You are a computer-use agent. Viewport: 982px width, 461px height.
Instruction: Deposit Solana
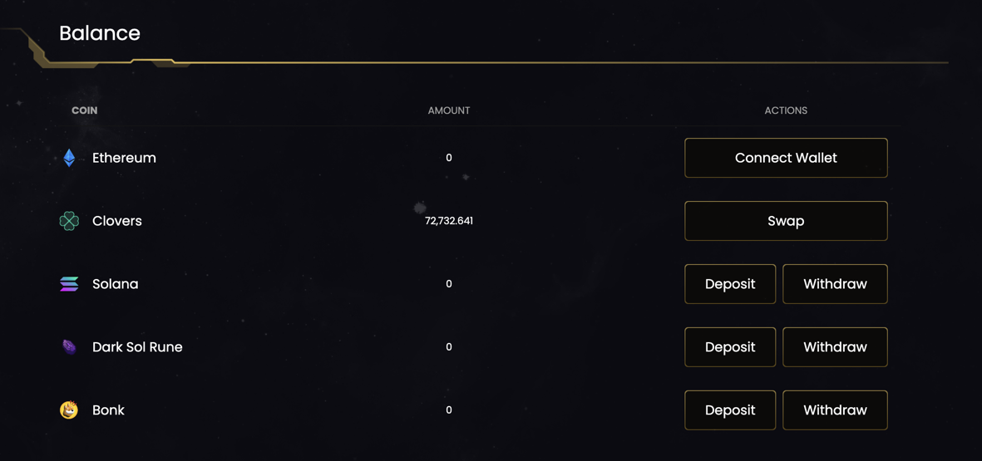[x=730, y=284]
